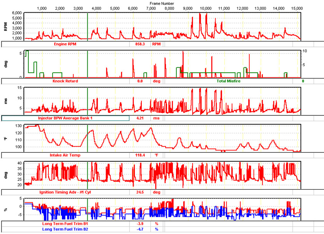Viewport: 324px width, 234px height.
Task: Click the green cursor line in RPM chart
Action: 87,26
